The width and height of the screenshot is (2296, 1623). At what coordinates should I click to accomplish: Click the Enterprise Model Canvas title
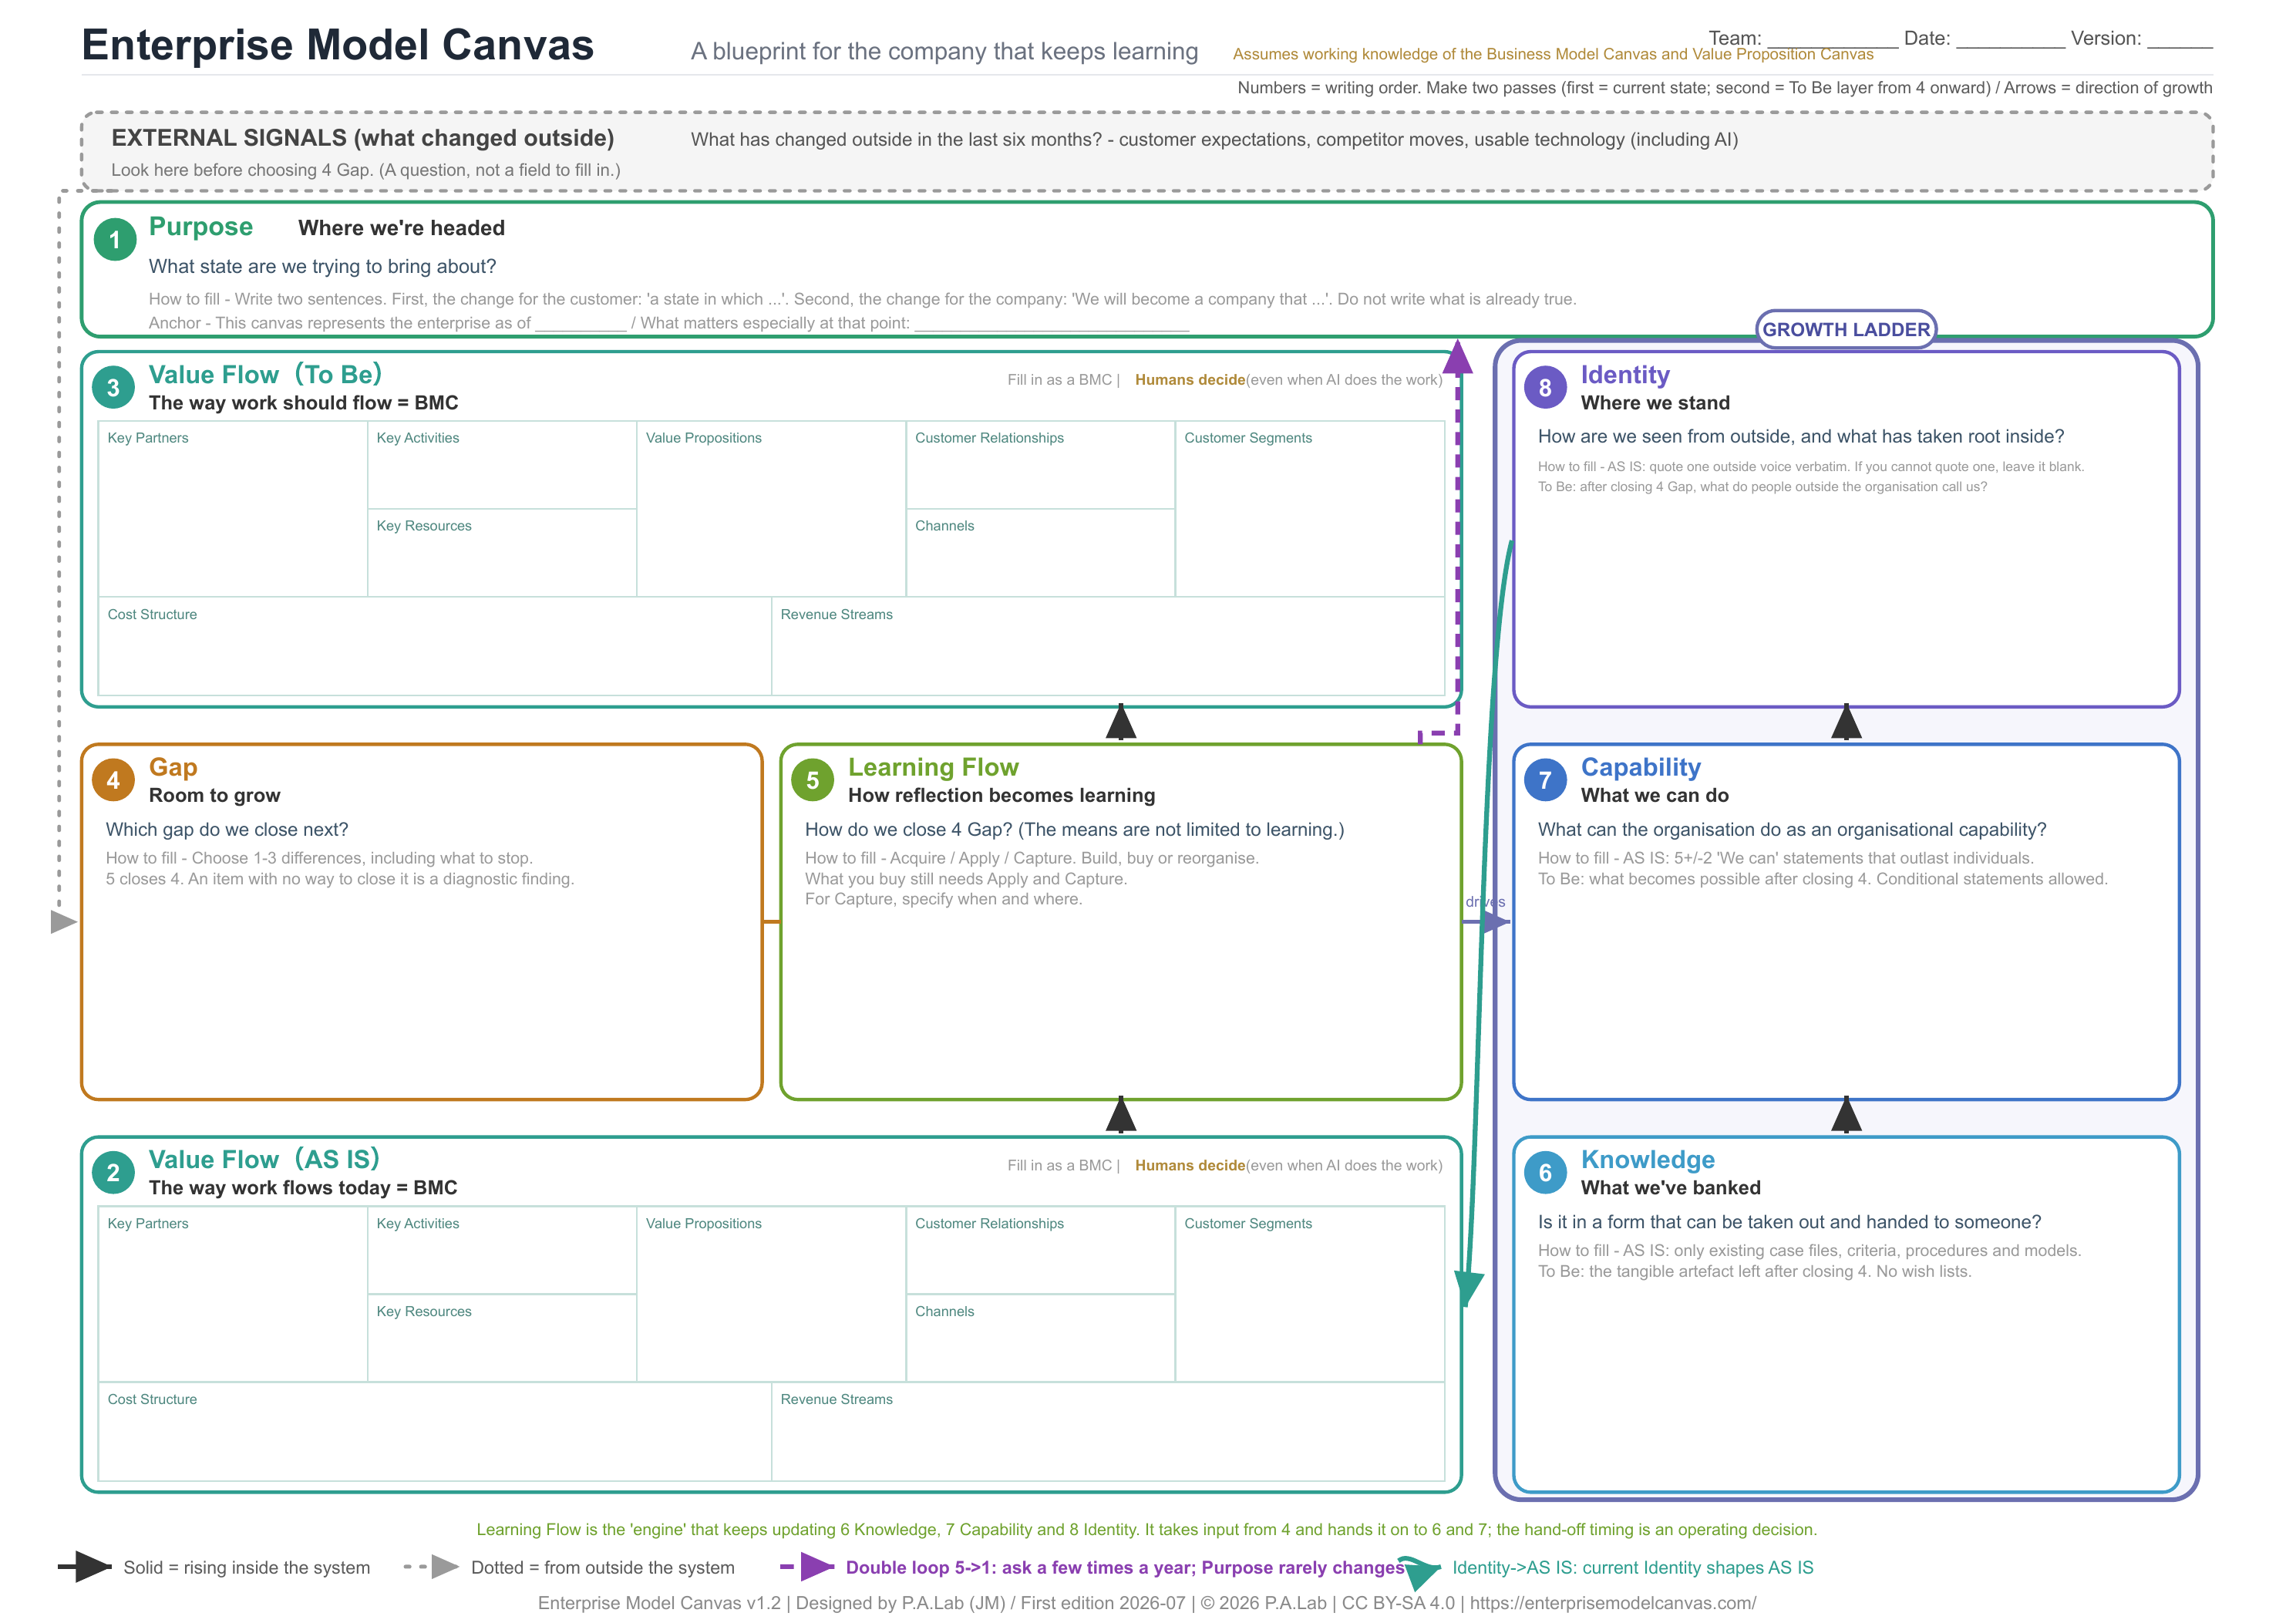click(x=338, y=45)
